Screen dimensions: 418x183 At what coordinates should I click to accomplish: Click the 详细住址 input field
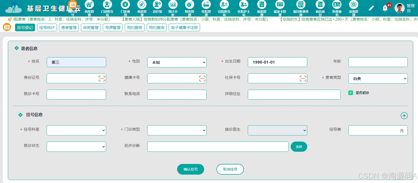click(x=294, y=95)
